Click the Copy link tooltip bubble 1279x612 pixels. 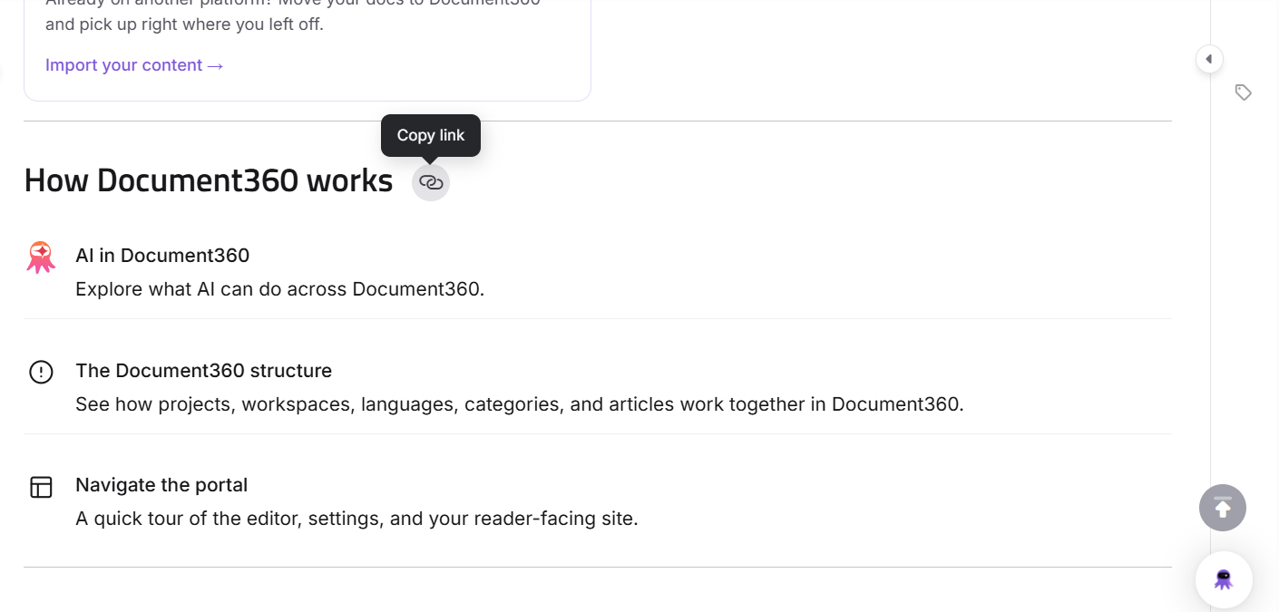click(431, 135)
